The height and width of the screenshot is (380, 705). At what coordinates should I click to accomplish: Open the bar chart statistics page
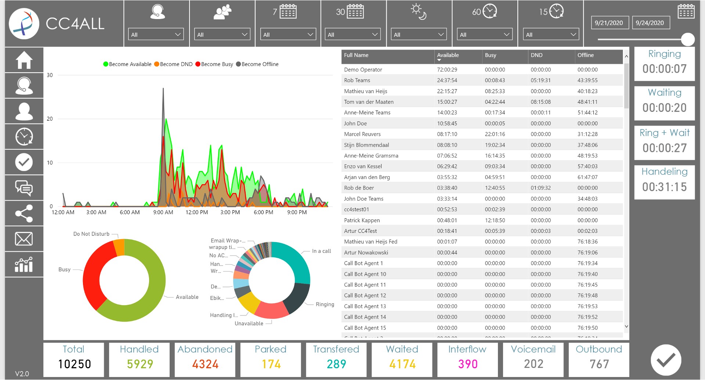point(24,264)
